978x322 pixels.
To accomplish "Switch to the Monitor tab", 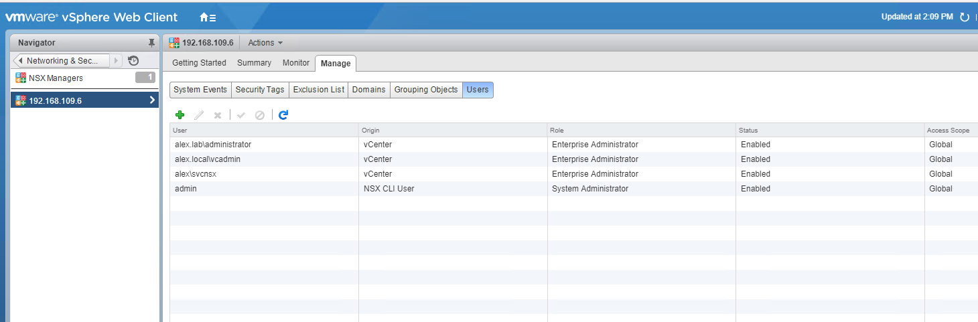I will 296,63.
